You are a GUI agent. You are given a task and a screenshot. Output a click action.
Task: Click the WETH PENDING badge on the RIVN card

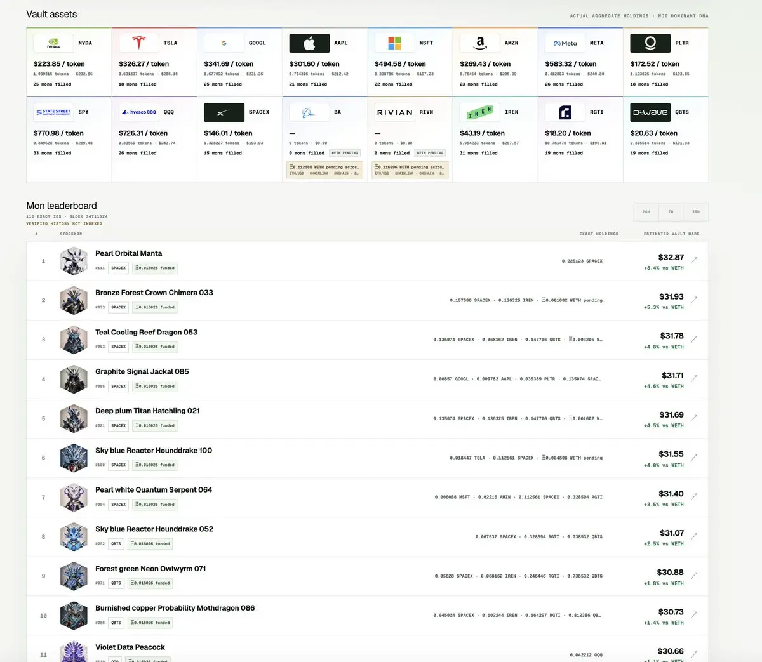[x=430, y=153]
